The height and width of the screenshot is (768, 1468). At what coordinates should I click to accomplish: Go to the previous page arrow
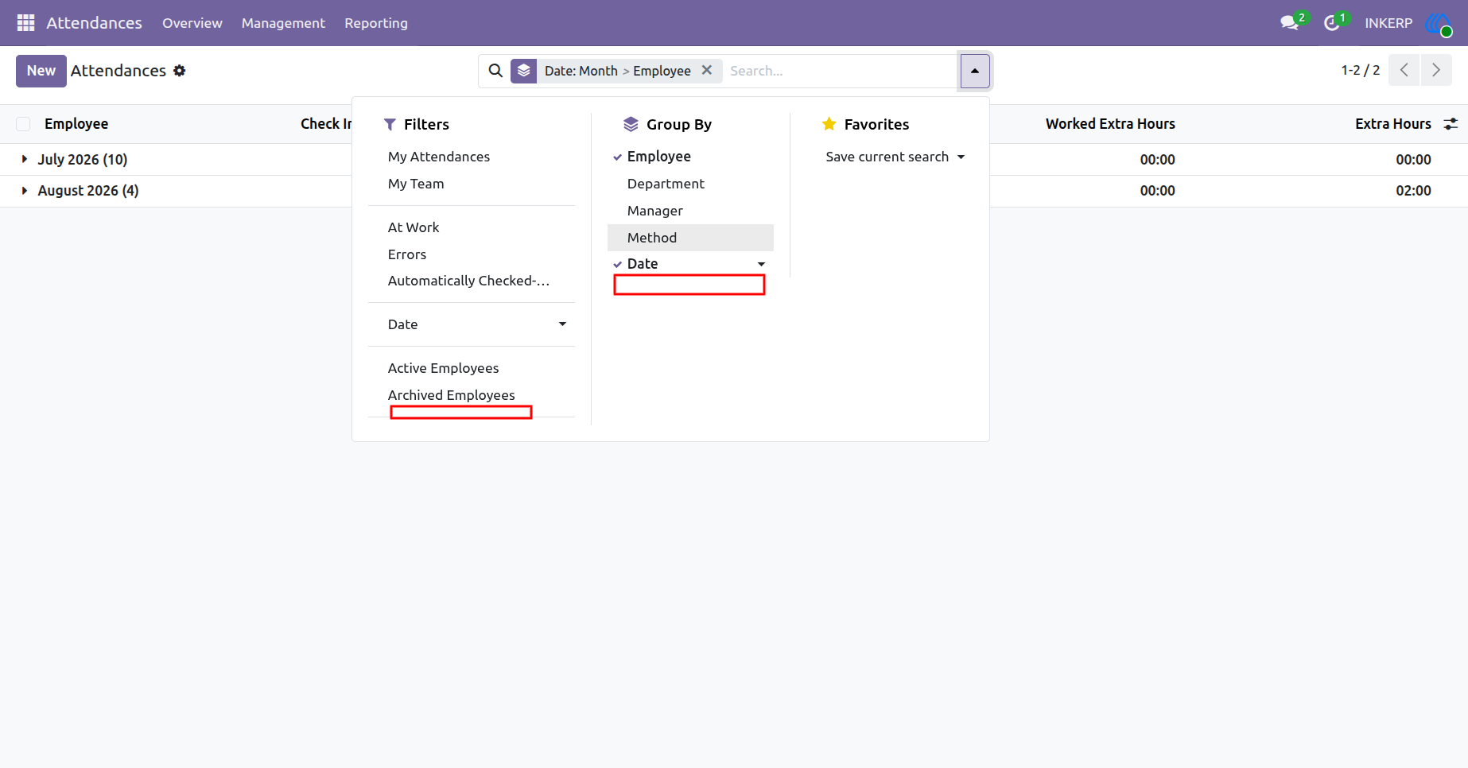(1404, 70)
